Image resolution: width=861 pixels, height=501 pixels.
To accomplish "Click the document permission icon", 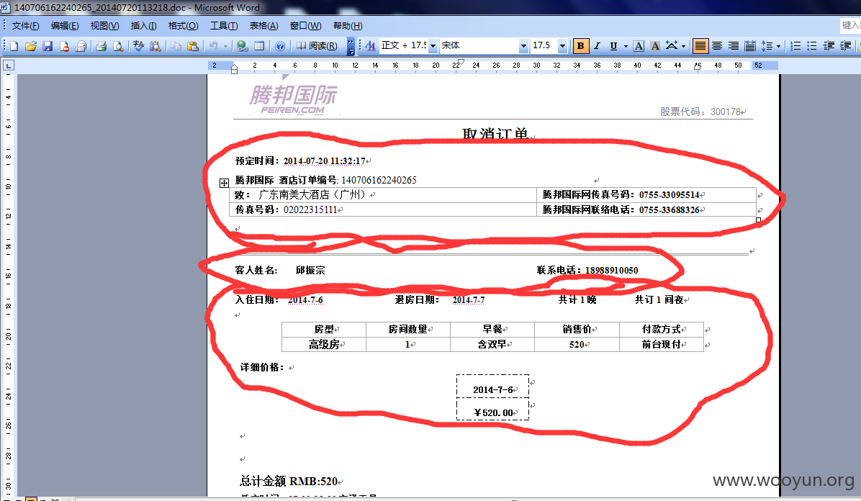I will tap(64, 46).
